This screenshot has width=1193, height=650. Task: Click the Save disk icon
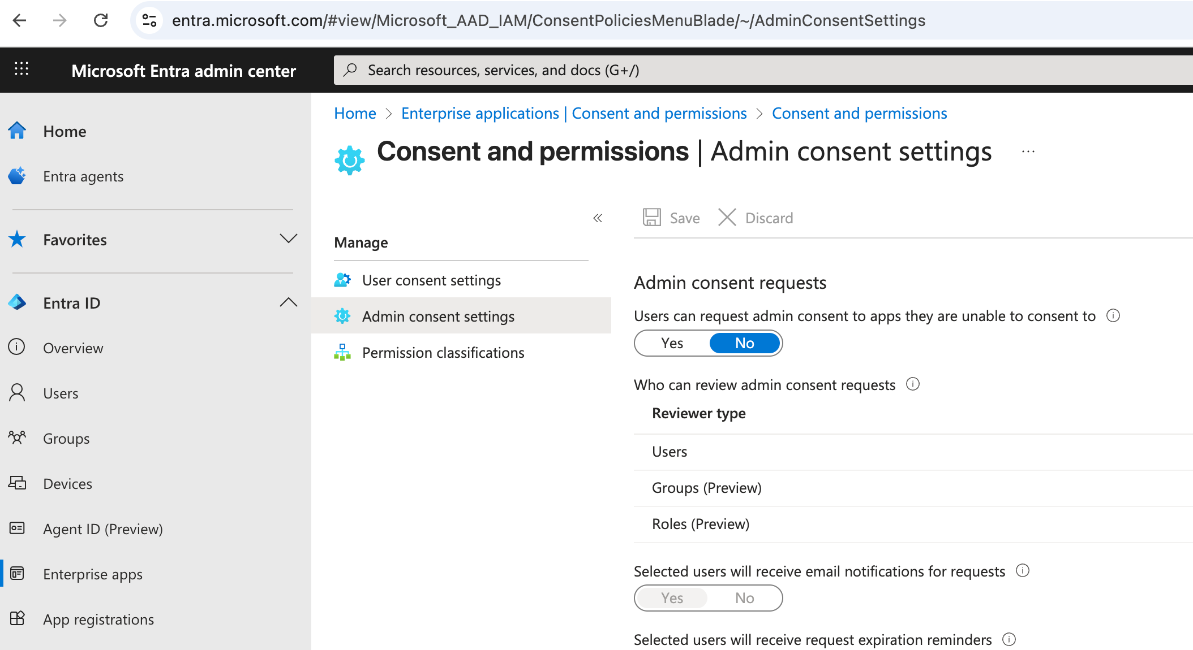651,218
